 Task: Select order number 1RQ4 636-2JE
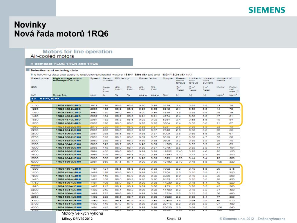(68, 162)
